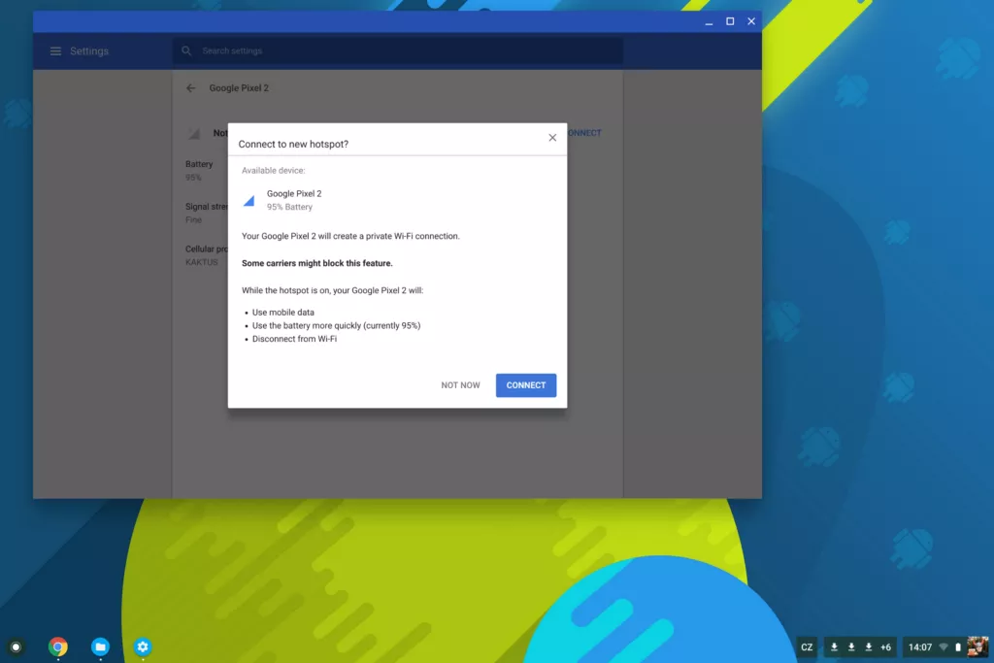
Task: Click the Search settings field
Action: (x=397, y=50)
